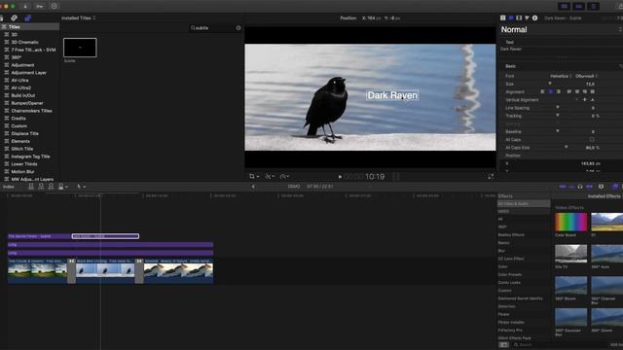Select the Glitch Title category
This screenshot has width=623, height=350.
pyautogui.click(x=21, y=149)
